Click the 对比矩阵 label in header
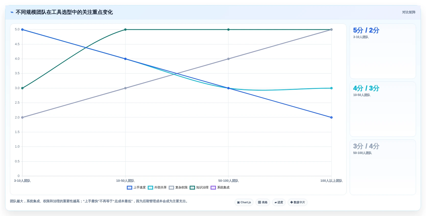 coord(409,12)
